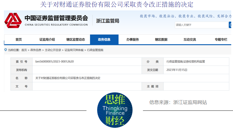Open the 互动交流 navigation tab
This screenshot has width=233, height=128.
(190, 39)
